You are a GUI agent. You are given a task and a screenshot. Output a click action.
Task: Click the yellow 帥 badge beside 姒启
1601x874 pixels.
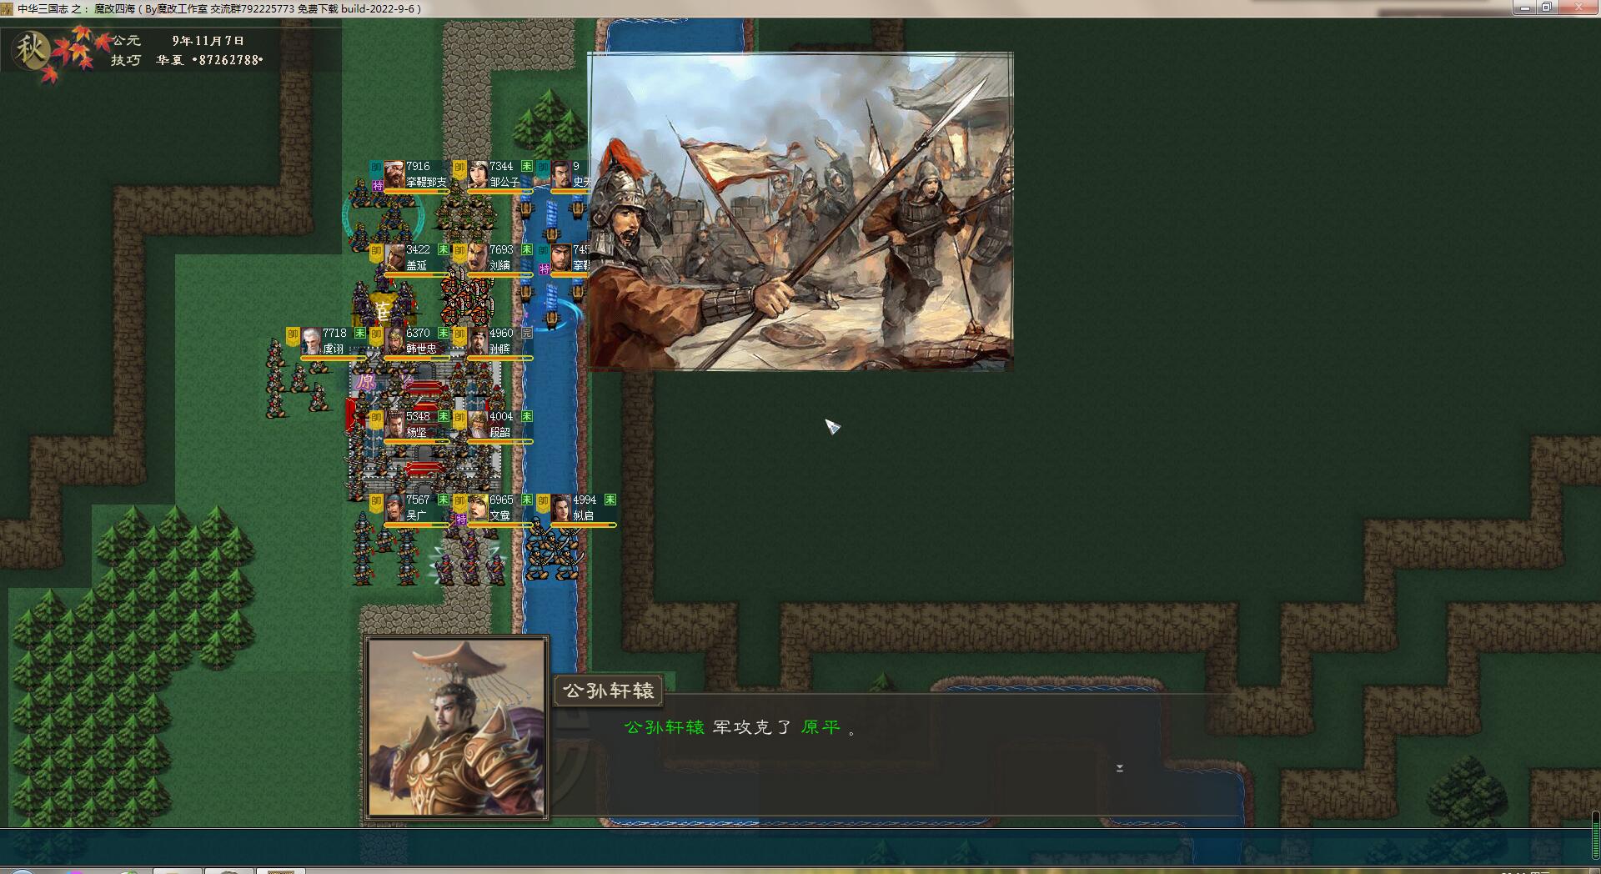543,503
